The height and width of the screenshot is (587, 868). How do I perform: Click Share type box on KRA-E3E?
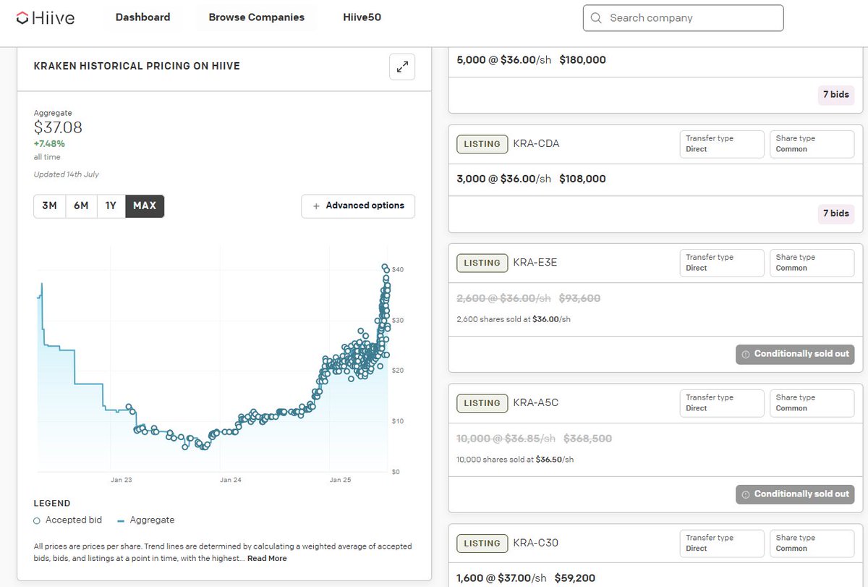tap(812, 263)
